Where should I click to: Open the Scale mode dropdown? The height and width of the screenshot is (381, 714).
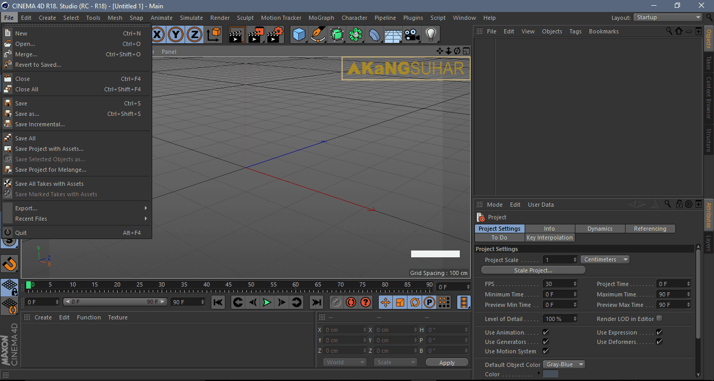(x=395, y=362)
